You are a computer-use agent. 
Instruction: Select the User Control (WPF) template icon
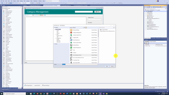[x=71, y=63]
